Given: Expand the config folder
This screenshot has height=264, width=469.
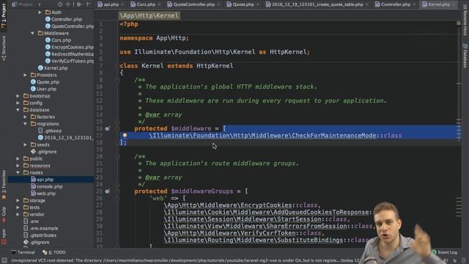Looking at the screenshot, I should point(18,103).
